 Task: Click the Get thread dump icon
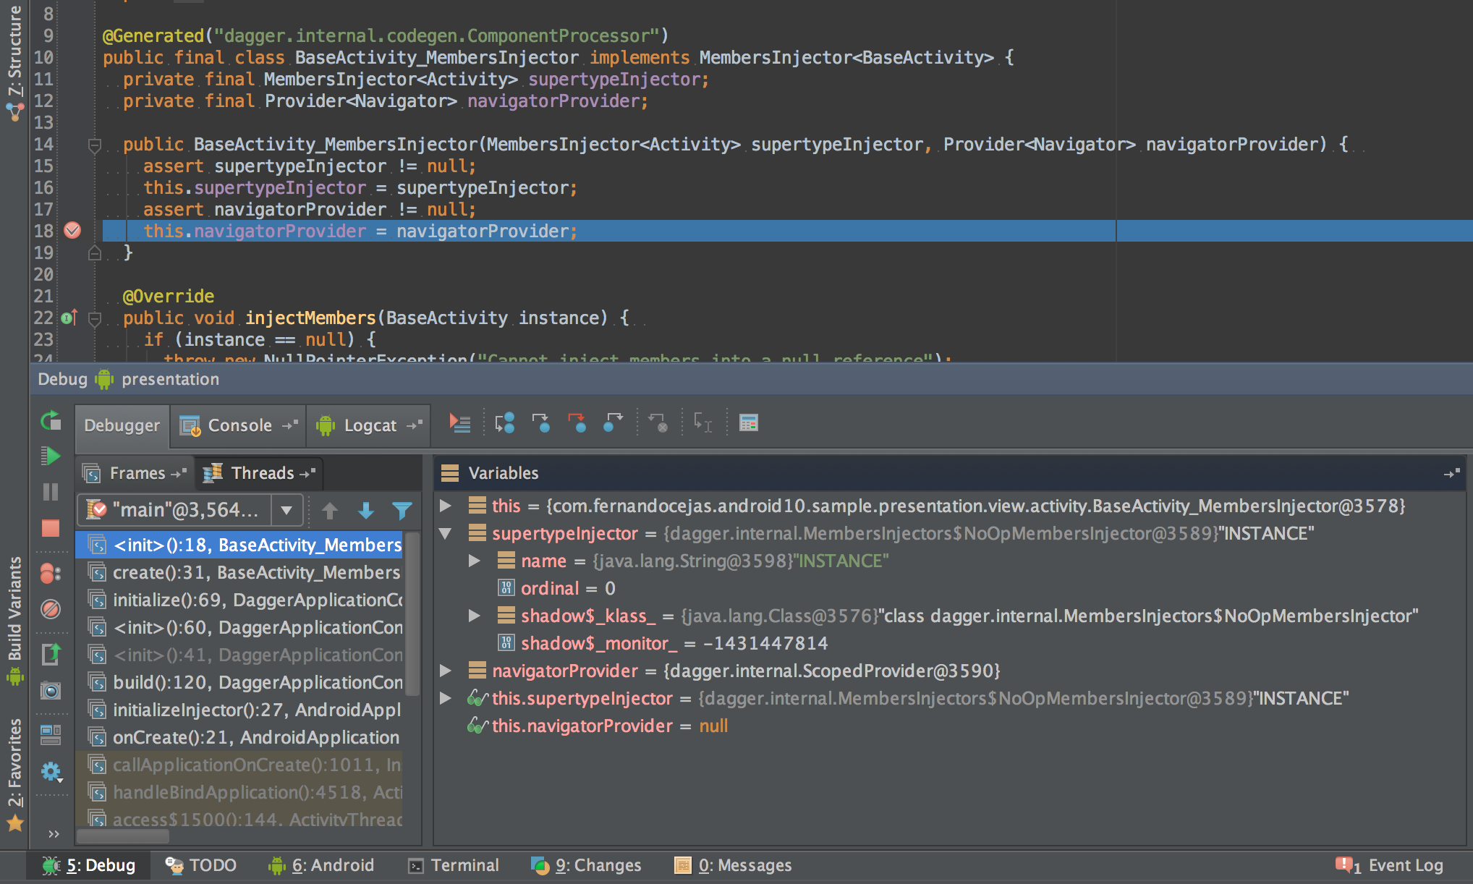[51, 654]
